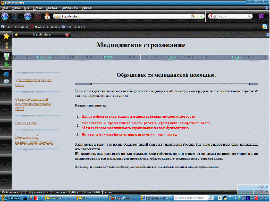
Task: Bookmark page with star at address bar end
Action: click(197, 16)
